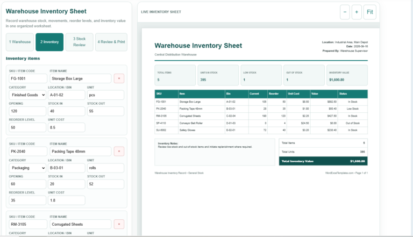413x237 pixels.
Task: Open the Packaging category dropdown
Action: pos(27,168)
